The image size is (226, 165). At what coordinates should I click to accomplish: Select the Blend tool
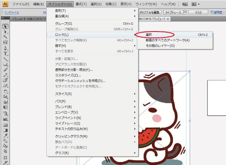[5, 141]
